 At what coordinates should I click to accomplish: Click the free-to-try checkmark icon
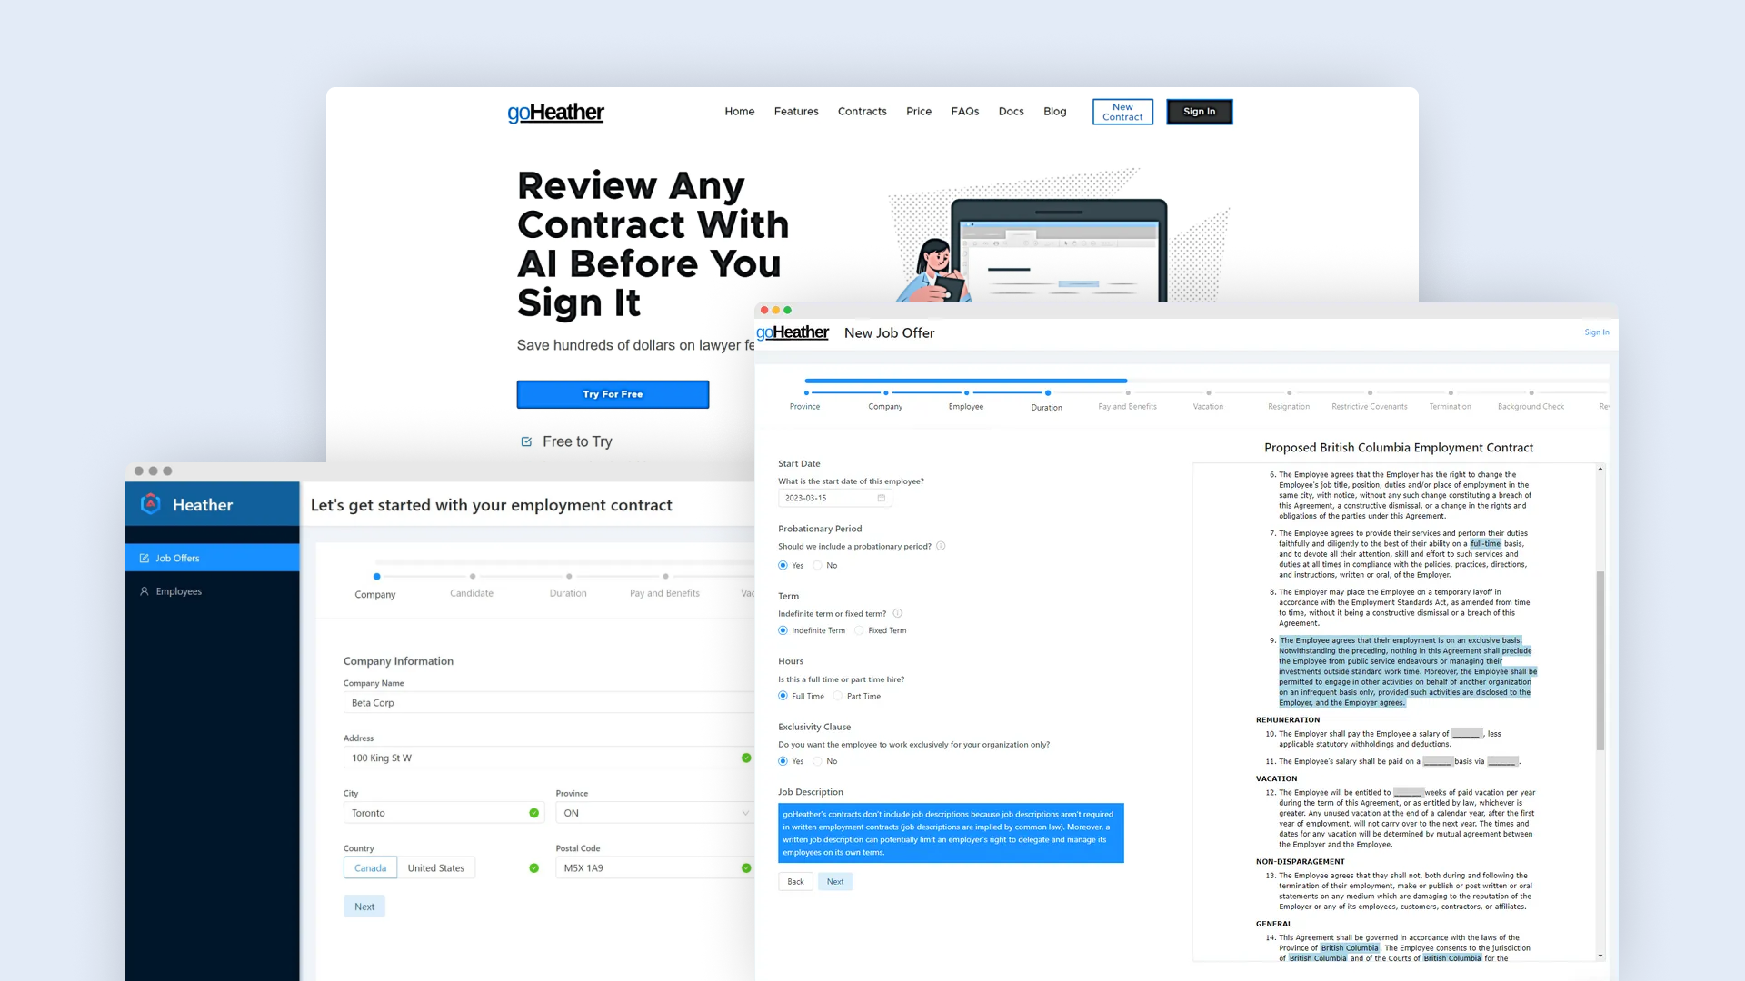(525, 441)
